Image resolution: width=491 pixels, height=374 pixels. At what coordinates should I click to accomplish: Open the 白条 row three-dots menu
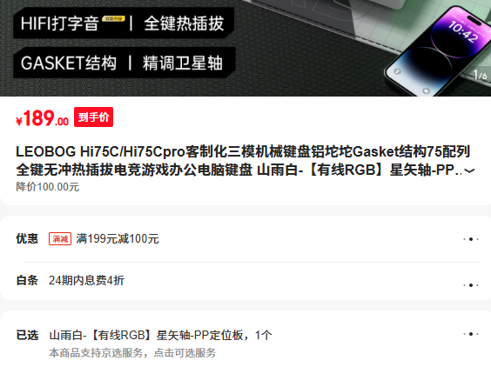pos(471,285)
